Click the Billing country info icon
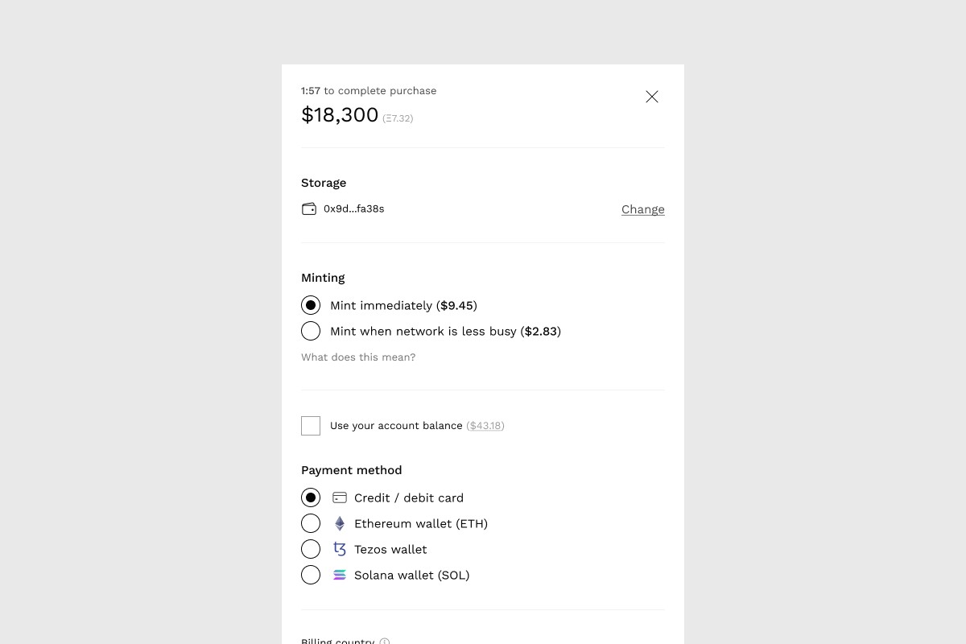The image size is (966, 644). coord(385,641)
